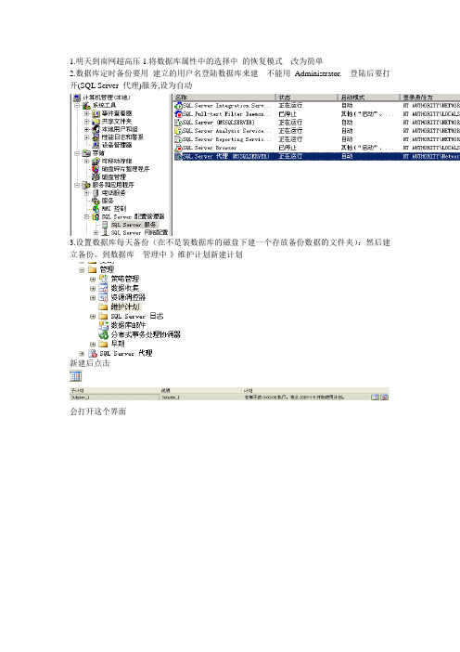This screenshot has height=652, width=460.
Task: Collapse the 管理 folder node
Action: 82,269
